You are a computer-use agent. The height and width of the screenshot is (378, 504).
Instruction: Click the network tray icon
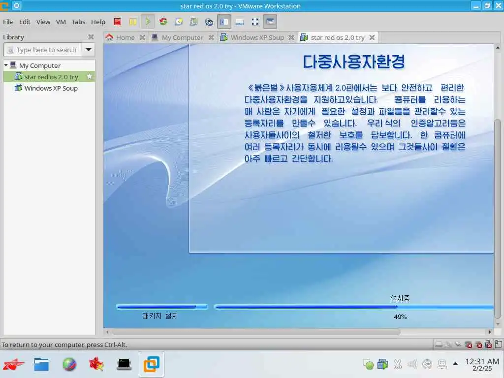[x=442, y=364]
